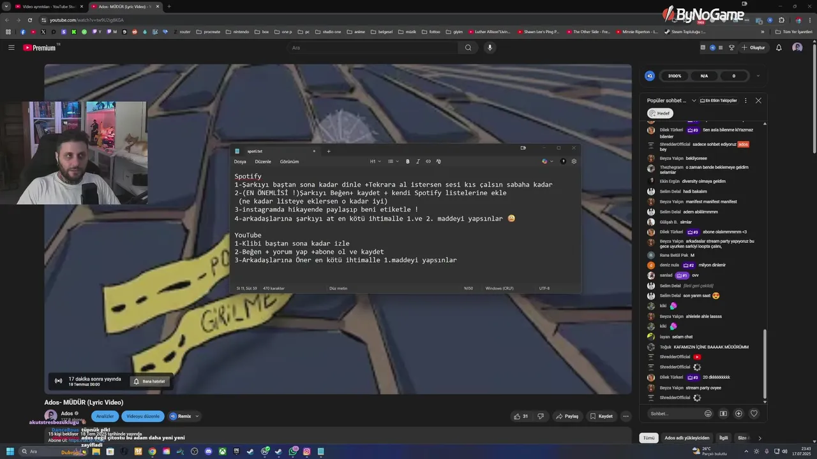Image resolution: width=817 pixels, height=459 pixels.
Task: Like the video with thumbs up
Action: [x=521, y=416]
